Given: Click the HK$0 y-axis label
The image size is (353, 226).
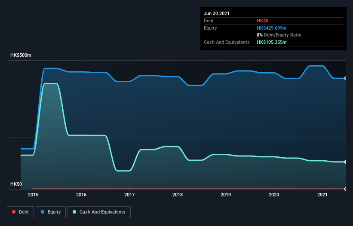Looking at the screenshot, I should coord(16,184).
